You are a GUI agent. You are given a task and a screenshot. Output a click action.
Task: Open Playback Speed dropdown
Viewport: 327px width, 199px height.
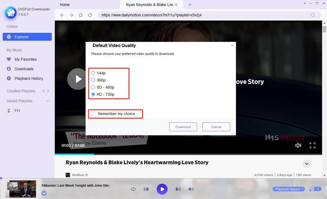[289, 189]
